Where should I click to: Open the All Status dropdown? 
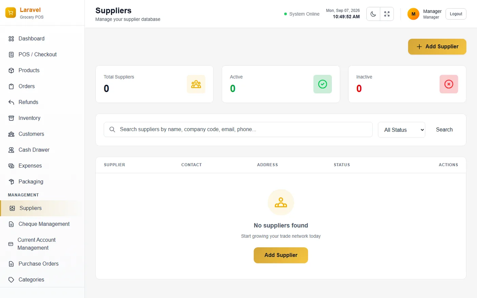[x=401, y=130]
